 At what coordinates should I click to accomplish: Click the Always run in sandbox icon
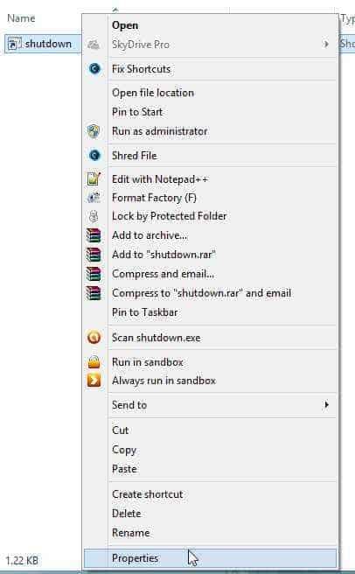tap(94, 380)
